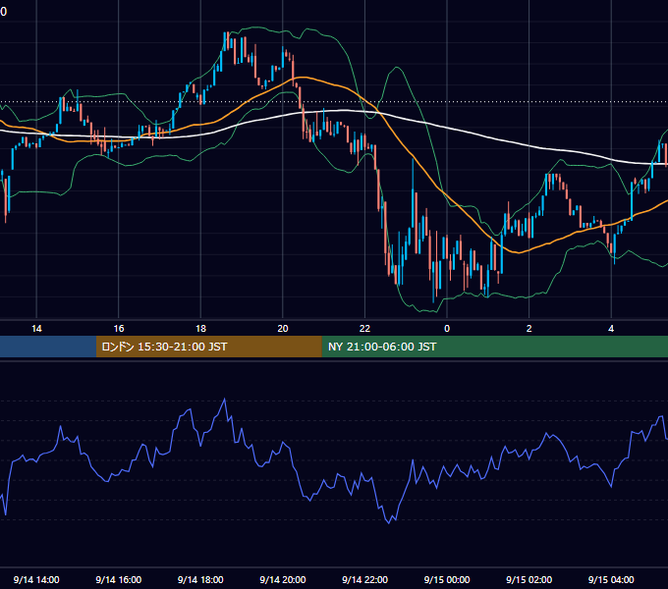Click the 20 hour label on chart axis
668x589 pixels.
[x=283, y=329]
